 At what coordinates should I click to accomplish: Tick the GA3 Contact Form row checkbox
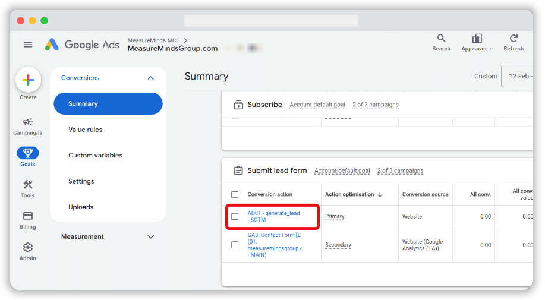pos(235,245)
